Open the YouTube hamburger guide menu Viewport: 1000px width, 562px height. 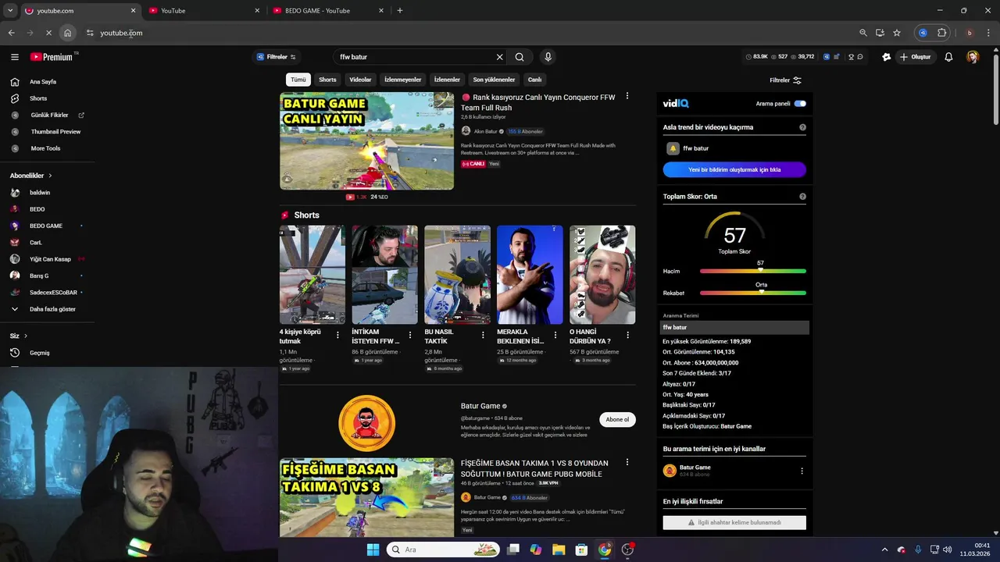[14, 57]
